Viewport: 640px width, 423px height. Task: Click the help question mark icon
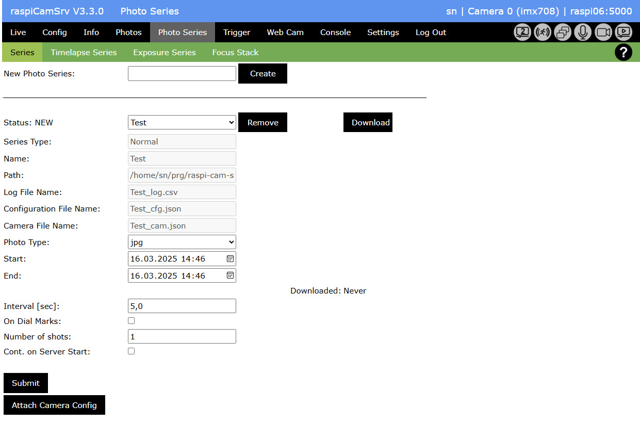(623, 52)
